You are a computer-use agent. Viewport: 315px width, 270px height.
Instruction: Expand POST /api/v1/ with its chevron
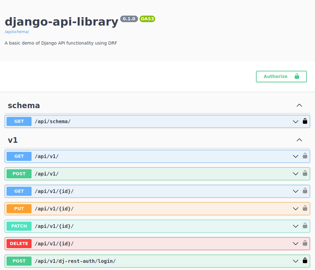coord(296,174)
